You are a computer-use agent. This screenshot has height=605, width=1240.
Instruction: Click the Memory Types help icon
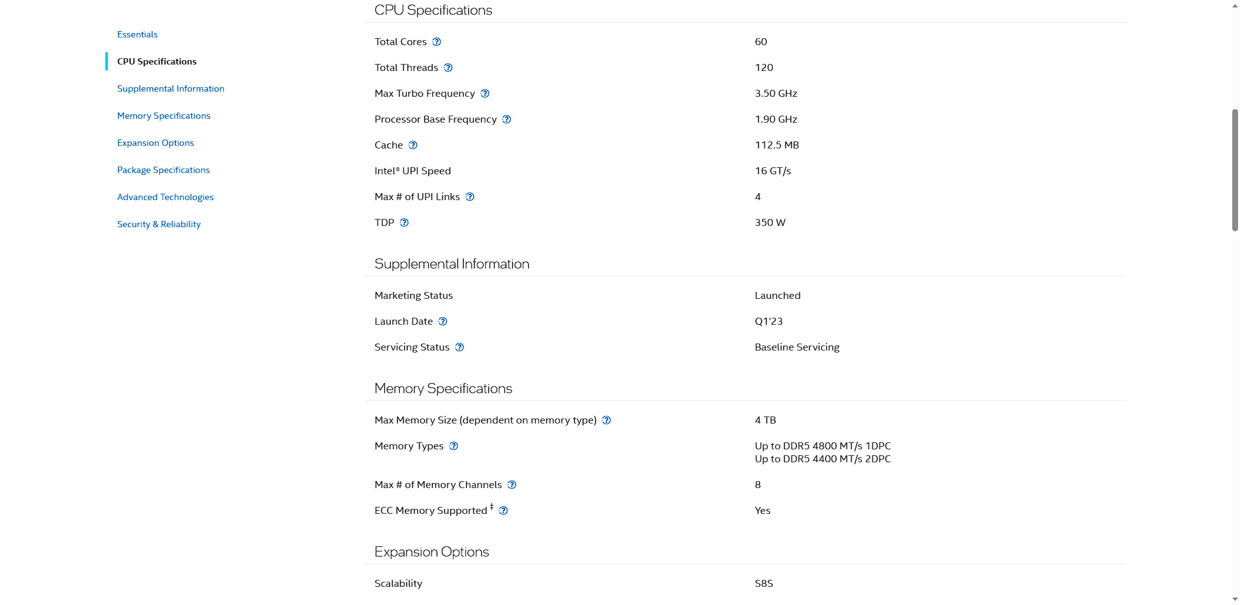tap(454, 446)
